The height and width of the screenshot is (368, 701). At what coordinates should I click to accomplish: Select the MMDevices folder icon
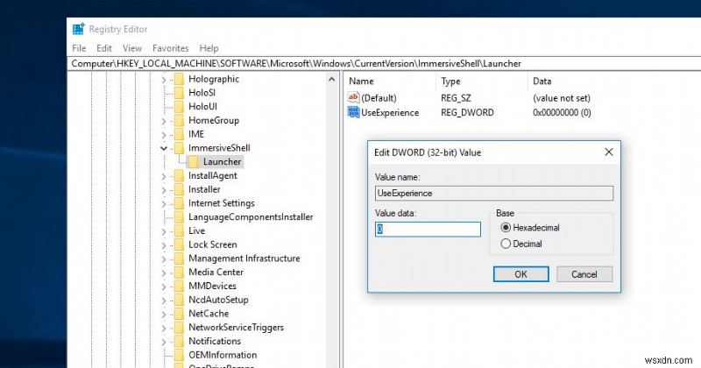tap(179, 287)
